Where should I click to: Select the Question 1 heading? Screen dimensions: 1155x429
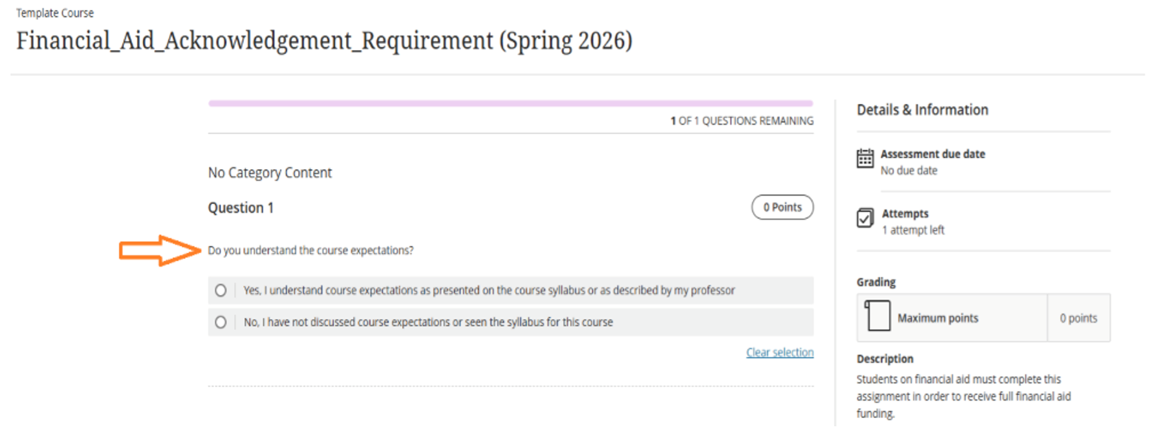tap(241, 207)
